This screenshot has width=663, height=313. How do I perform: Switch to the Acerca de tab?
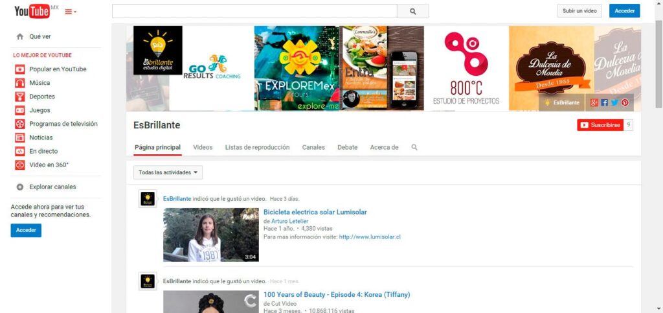coord(385,147)
